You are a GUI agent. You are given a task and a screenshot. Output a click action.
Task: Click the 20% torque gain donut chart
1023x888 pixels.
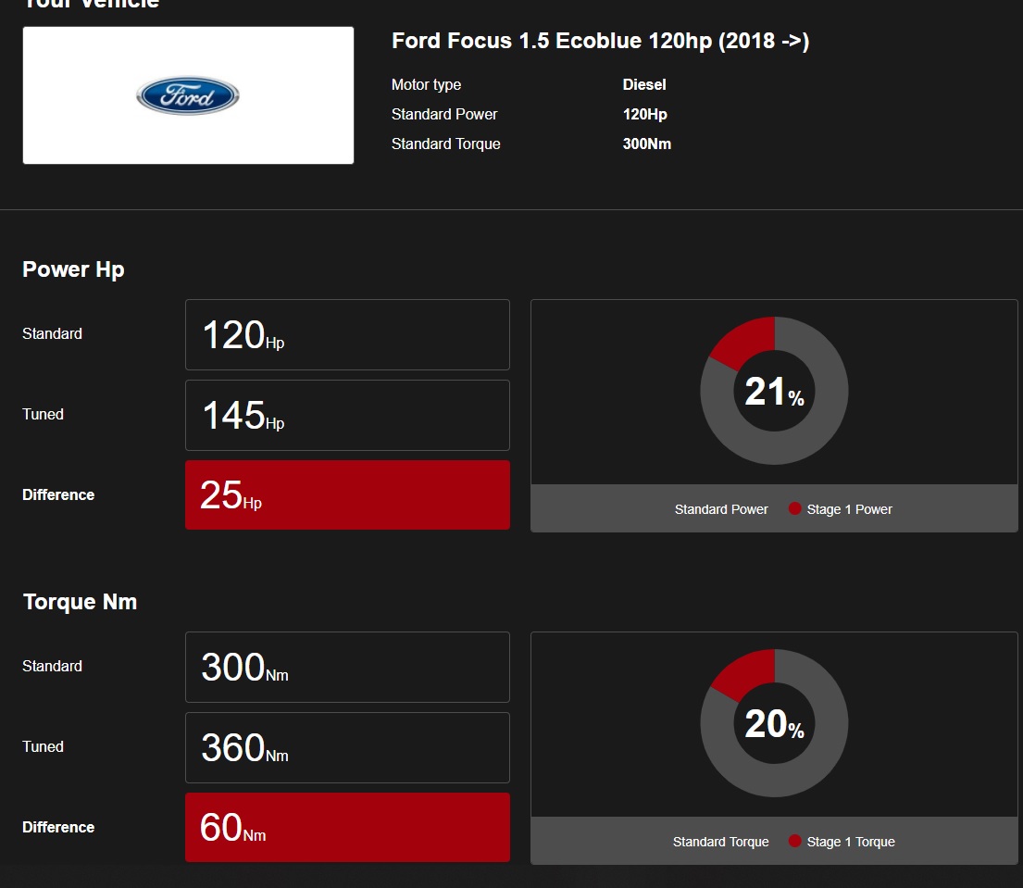tap(774, 723)
